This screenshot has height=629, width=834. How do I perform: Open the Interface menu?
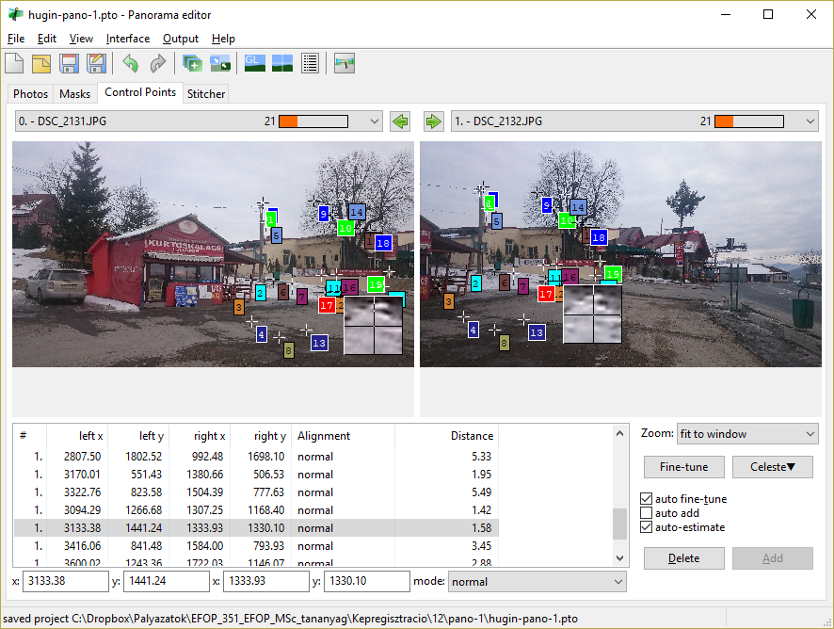(x=128, y=39)
